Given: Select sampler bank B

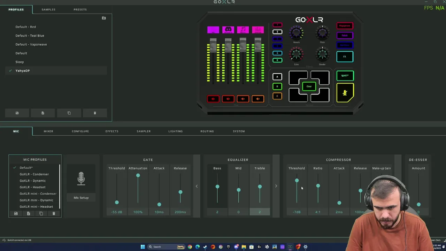Looking at the screenshot, I should (x=277, y=86).
